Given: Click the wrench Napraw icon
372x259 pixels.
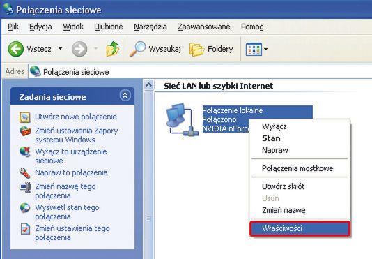Looking at the screenshot, I should (x=24, y=173).
